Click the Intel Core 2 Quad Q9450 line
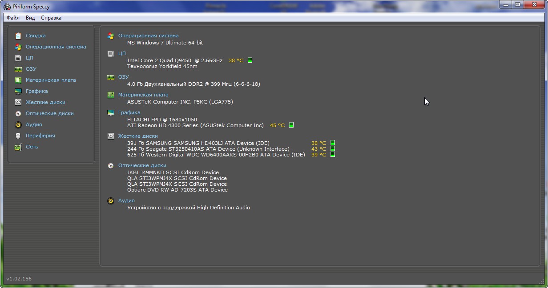The width and height of the screenshot is (548, 288). (175, 60)
